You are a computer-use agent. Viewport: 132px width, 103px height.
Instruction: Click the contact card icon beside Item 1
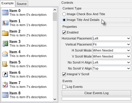(5, 23)
